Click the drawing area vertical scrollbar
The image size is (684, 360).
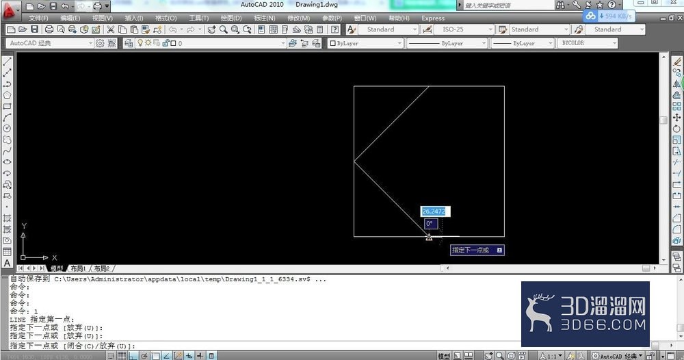point(664,157)
